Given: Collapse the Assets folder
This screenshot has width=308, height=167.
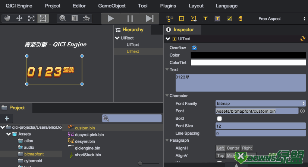Looking at the screenshot, I should pos(9,134).
